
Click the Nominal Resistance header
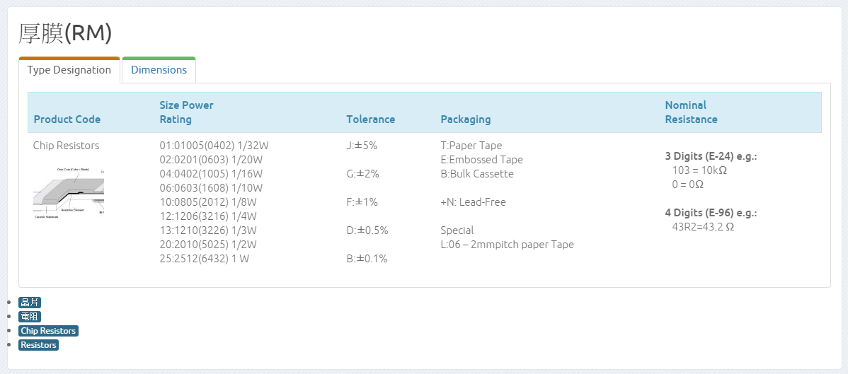point(691,112)
